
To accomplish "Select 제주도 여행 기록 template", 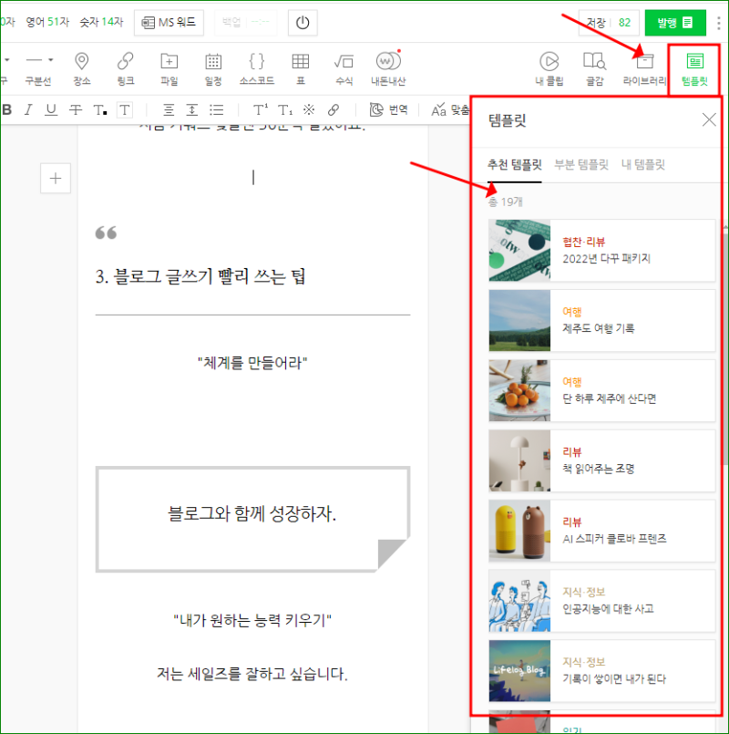I will point(601,321).
